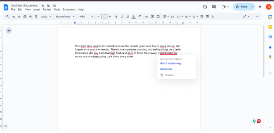Increase font size with plus button
Screen dimensions: 274x133
click(x=110, y=17)
